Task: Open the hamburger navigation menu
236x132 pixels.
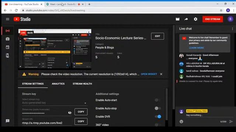Action: click(7, 19)
